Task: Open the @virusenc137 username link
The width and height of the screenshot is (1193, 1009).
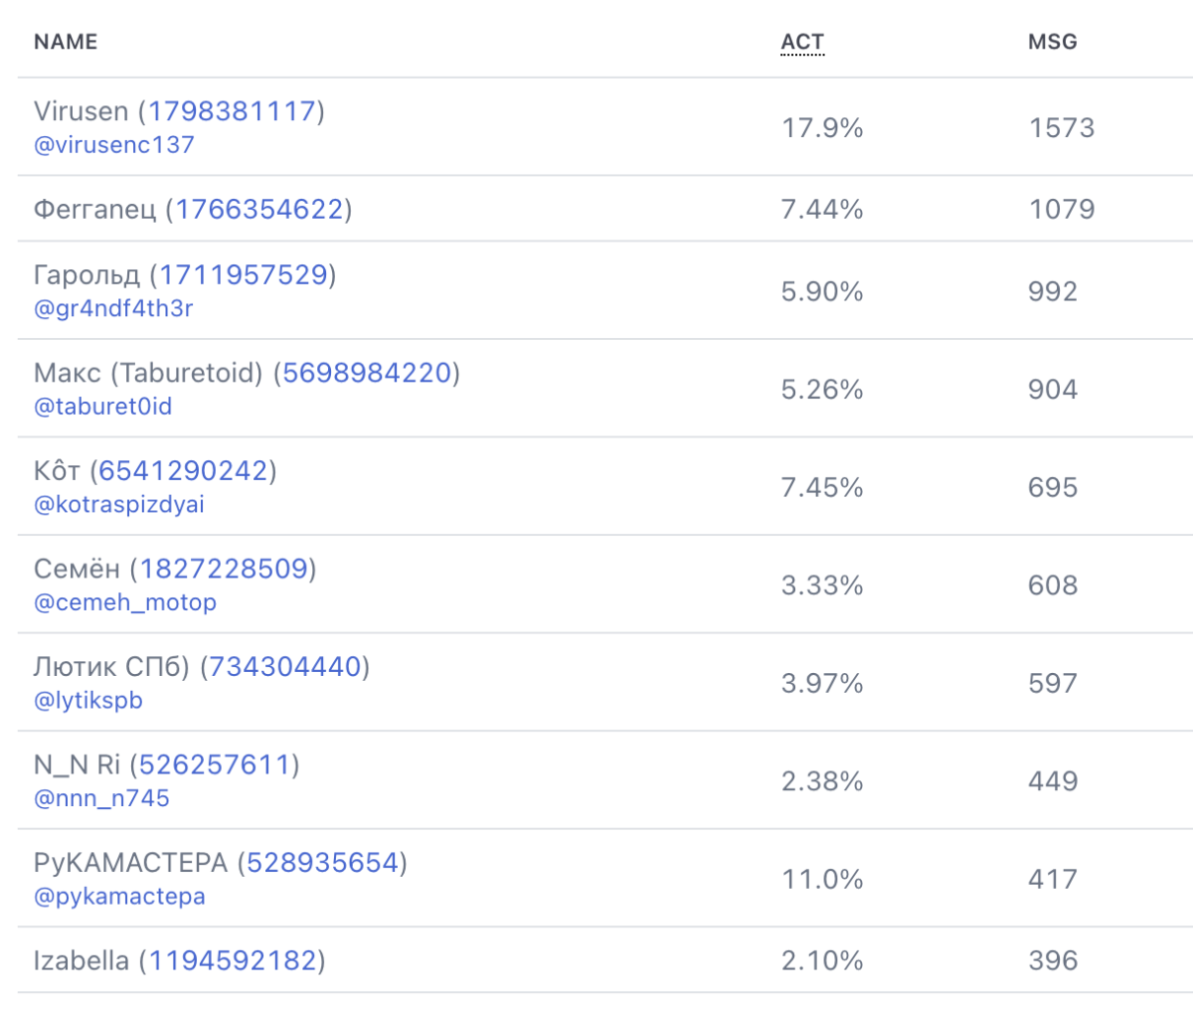Action: [x=114, y=144]
